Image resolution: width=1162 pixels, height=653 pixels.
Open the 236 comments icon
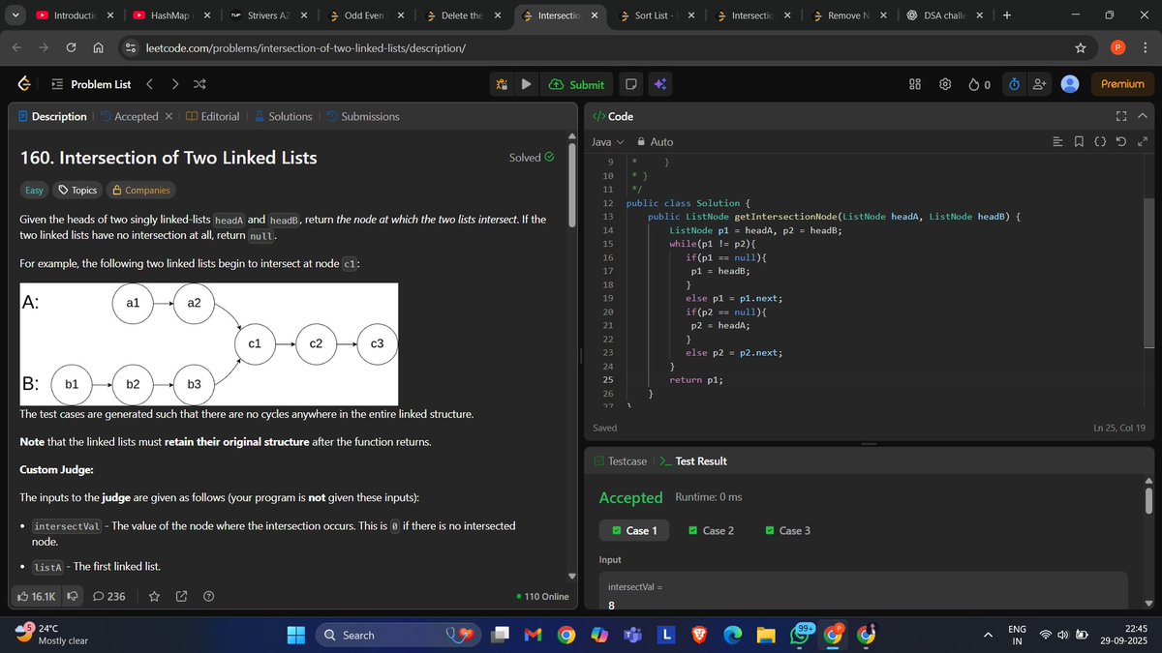pyautogui.click(x=108, y=596)
